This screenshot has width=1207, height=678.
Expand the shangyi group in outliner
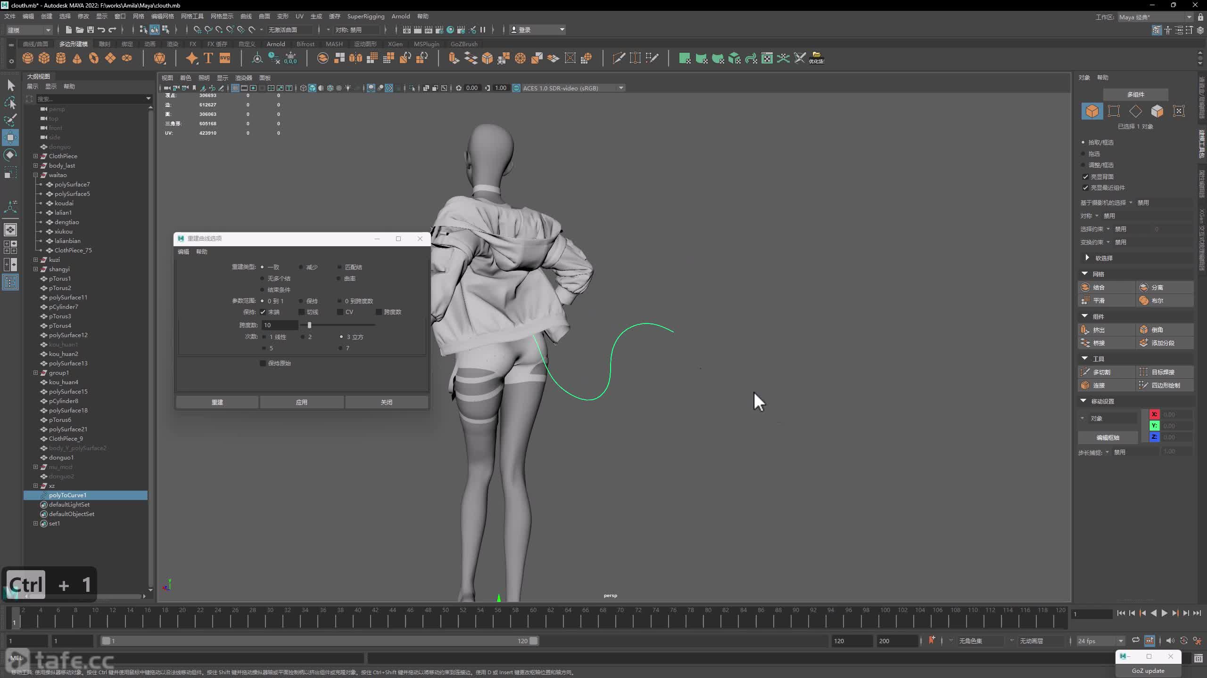(35, 269)
